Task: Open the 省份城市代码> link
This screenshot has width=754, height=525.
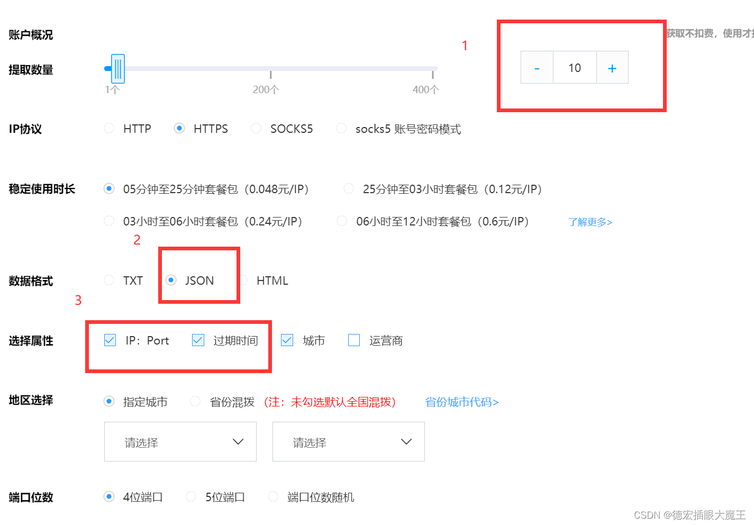Action: (462, 402)
